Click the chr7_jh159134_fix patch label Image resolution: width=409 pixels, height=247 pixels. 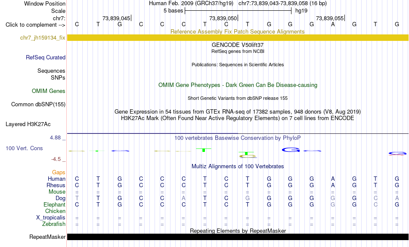coord(43,38)
